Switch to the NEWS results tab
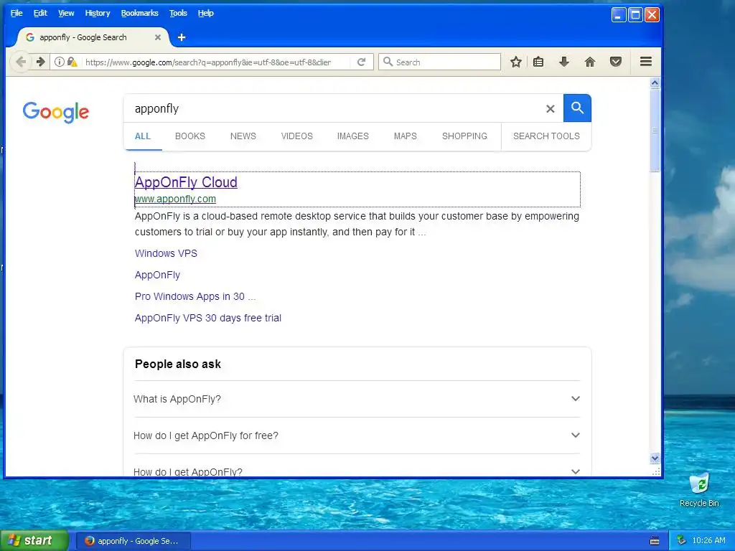 point(243,136)
